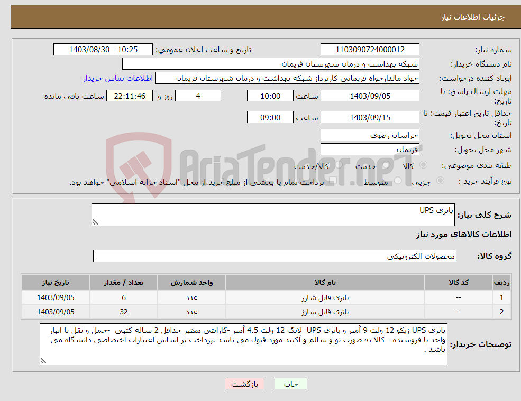The width and height of the screenshot is (521, 401).
Task: Click row 2 need date 1403/09/05
Action: pyautogui.click(x=56, y=312)
